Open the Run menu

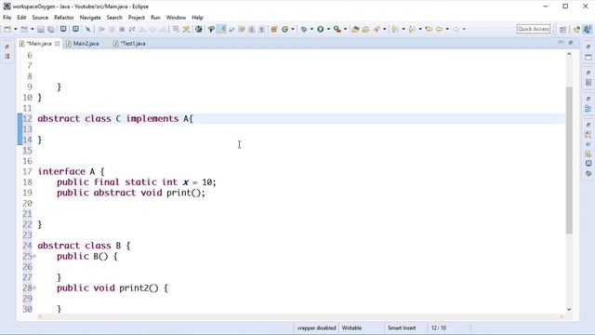point(155,18)
